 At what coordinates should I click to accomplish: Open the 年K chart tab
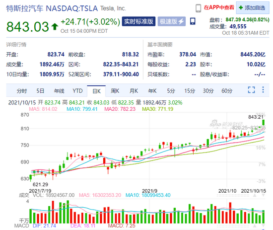[x=152, y=91]
